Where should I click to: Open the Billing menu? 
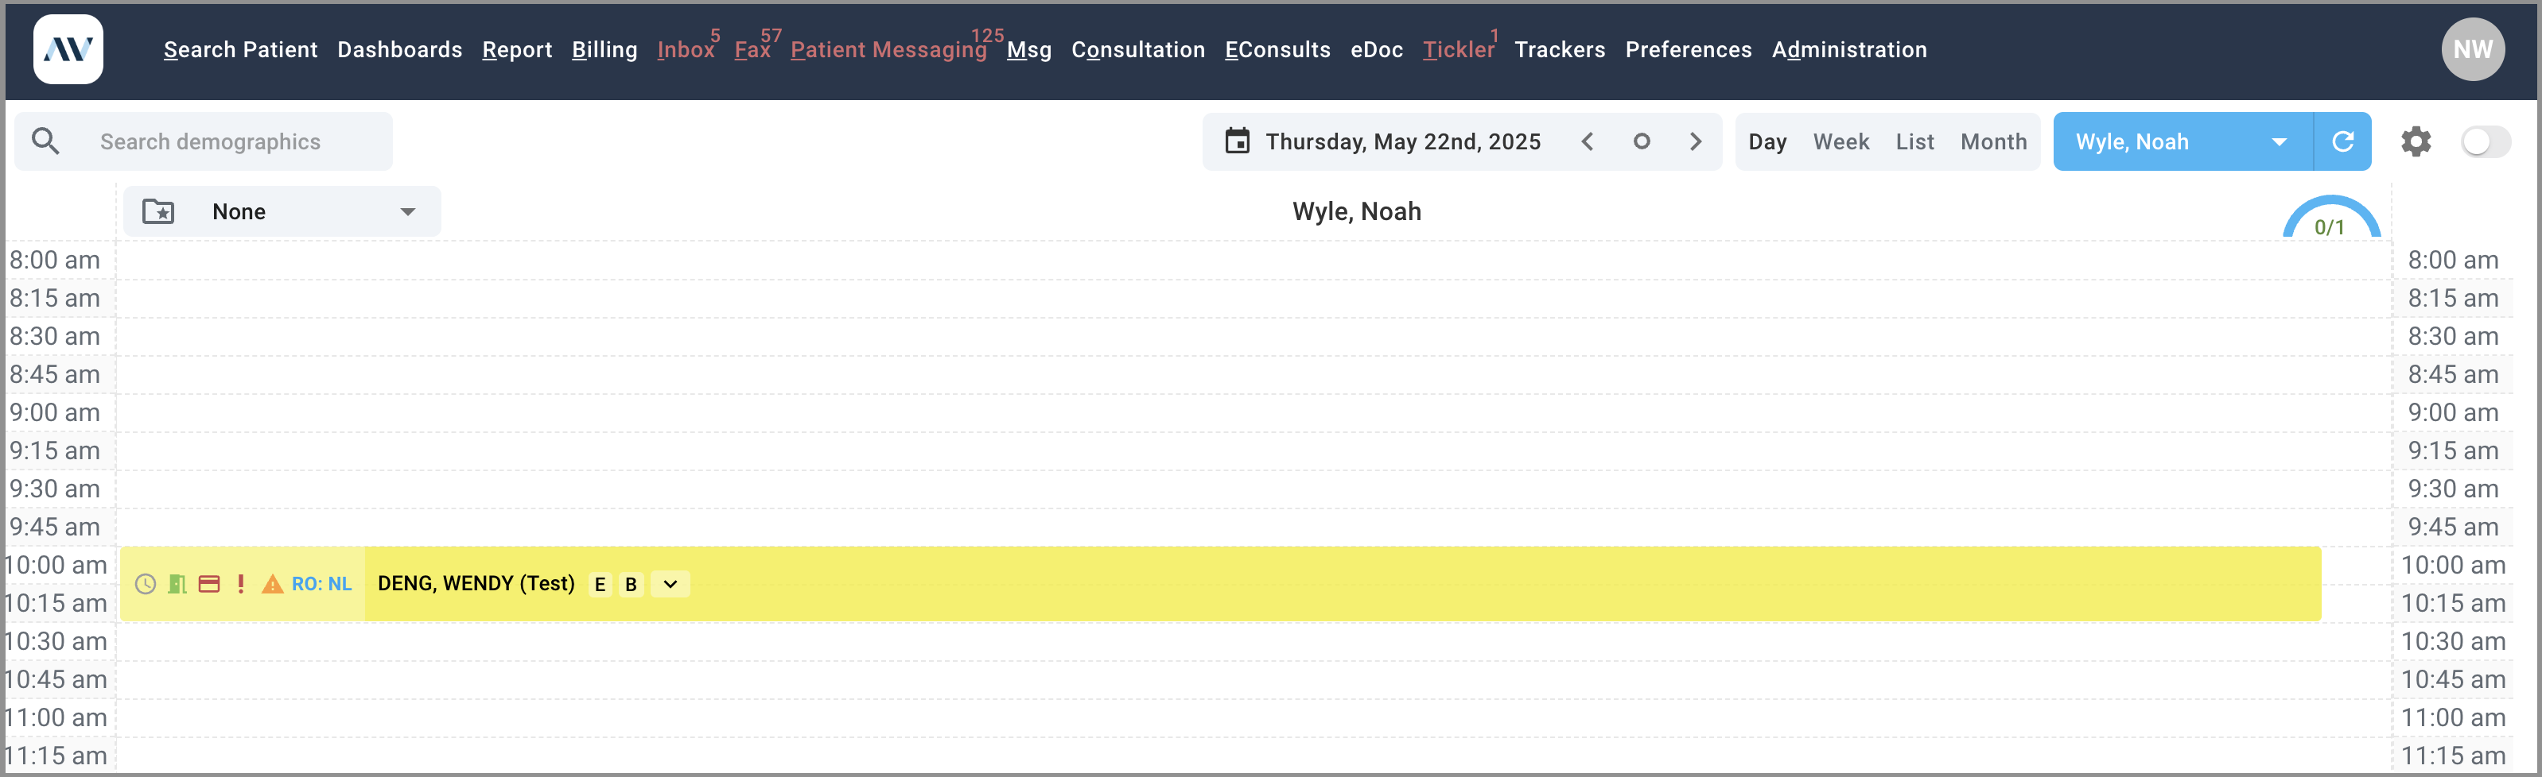[x=605, y=49]
